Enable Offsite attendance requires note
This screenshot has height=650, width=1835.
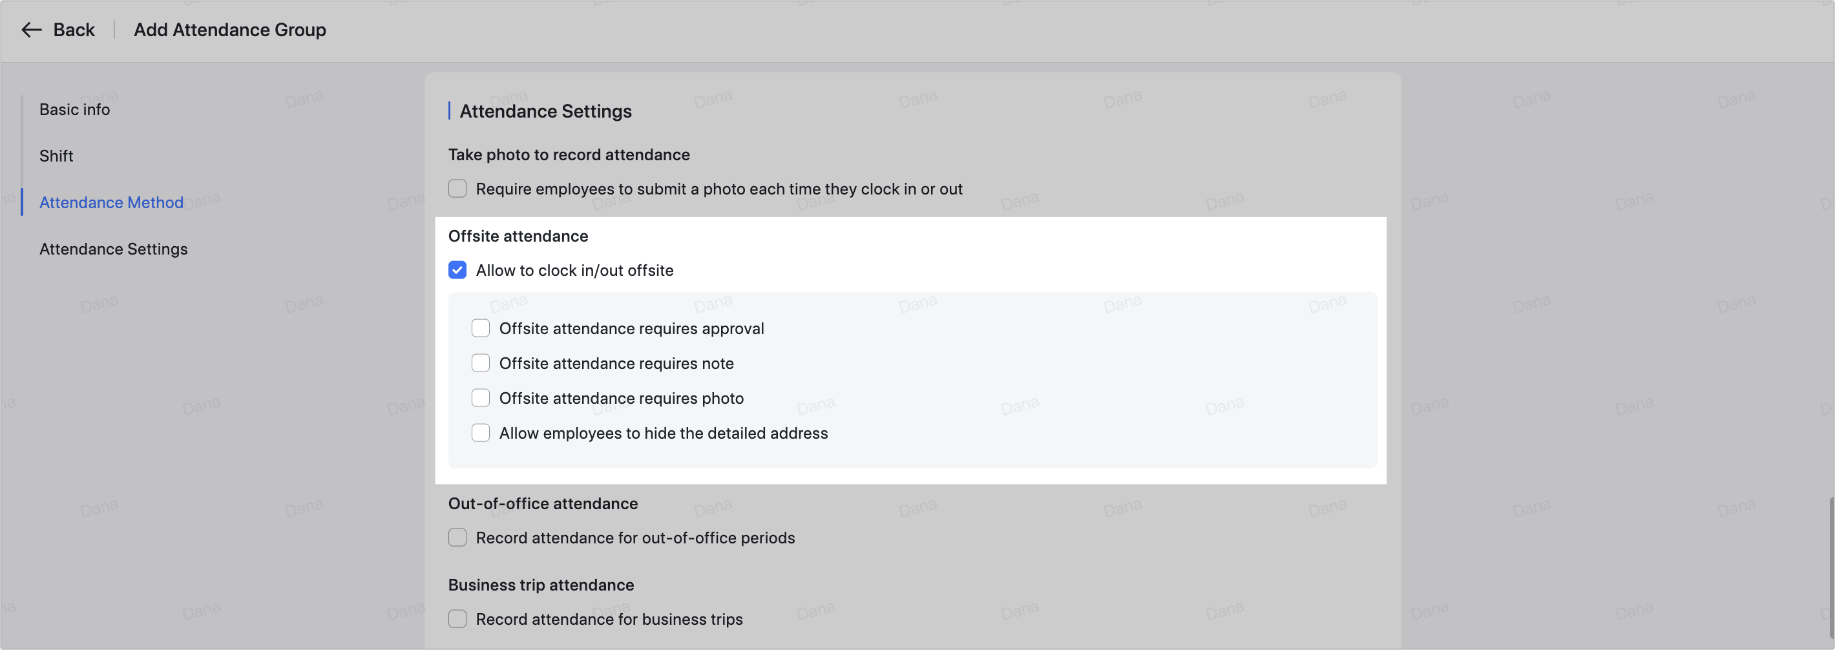pyautogui.click(x=481, y=362)
